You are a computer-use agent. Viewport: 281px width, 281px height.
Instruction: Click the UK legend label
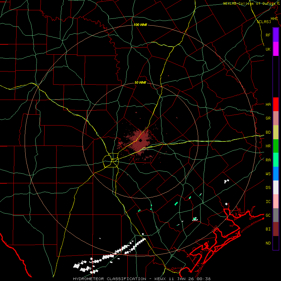click(268, 49)
